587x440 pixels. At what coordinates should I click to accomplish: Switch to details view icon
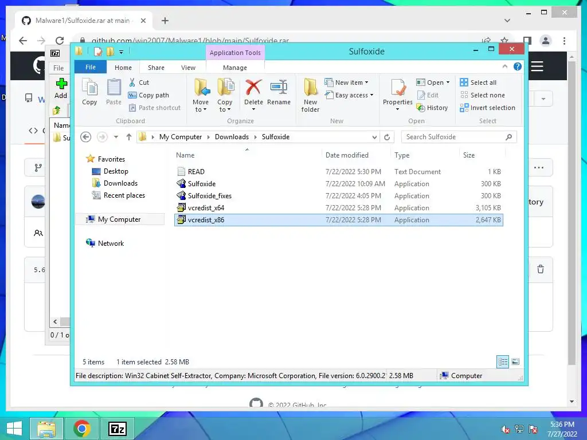pyautogui.click(x=502, y=362)
